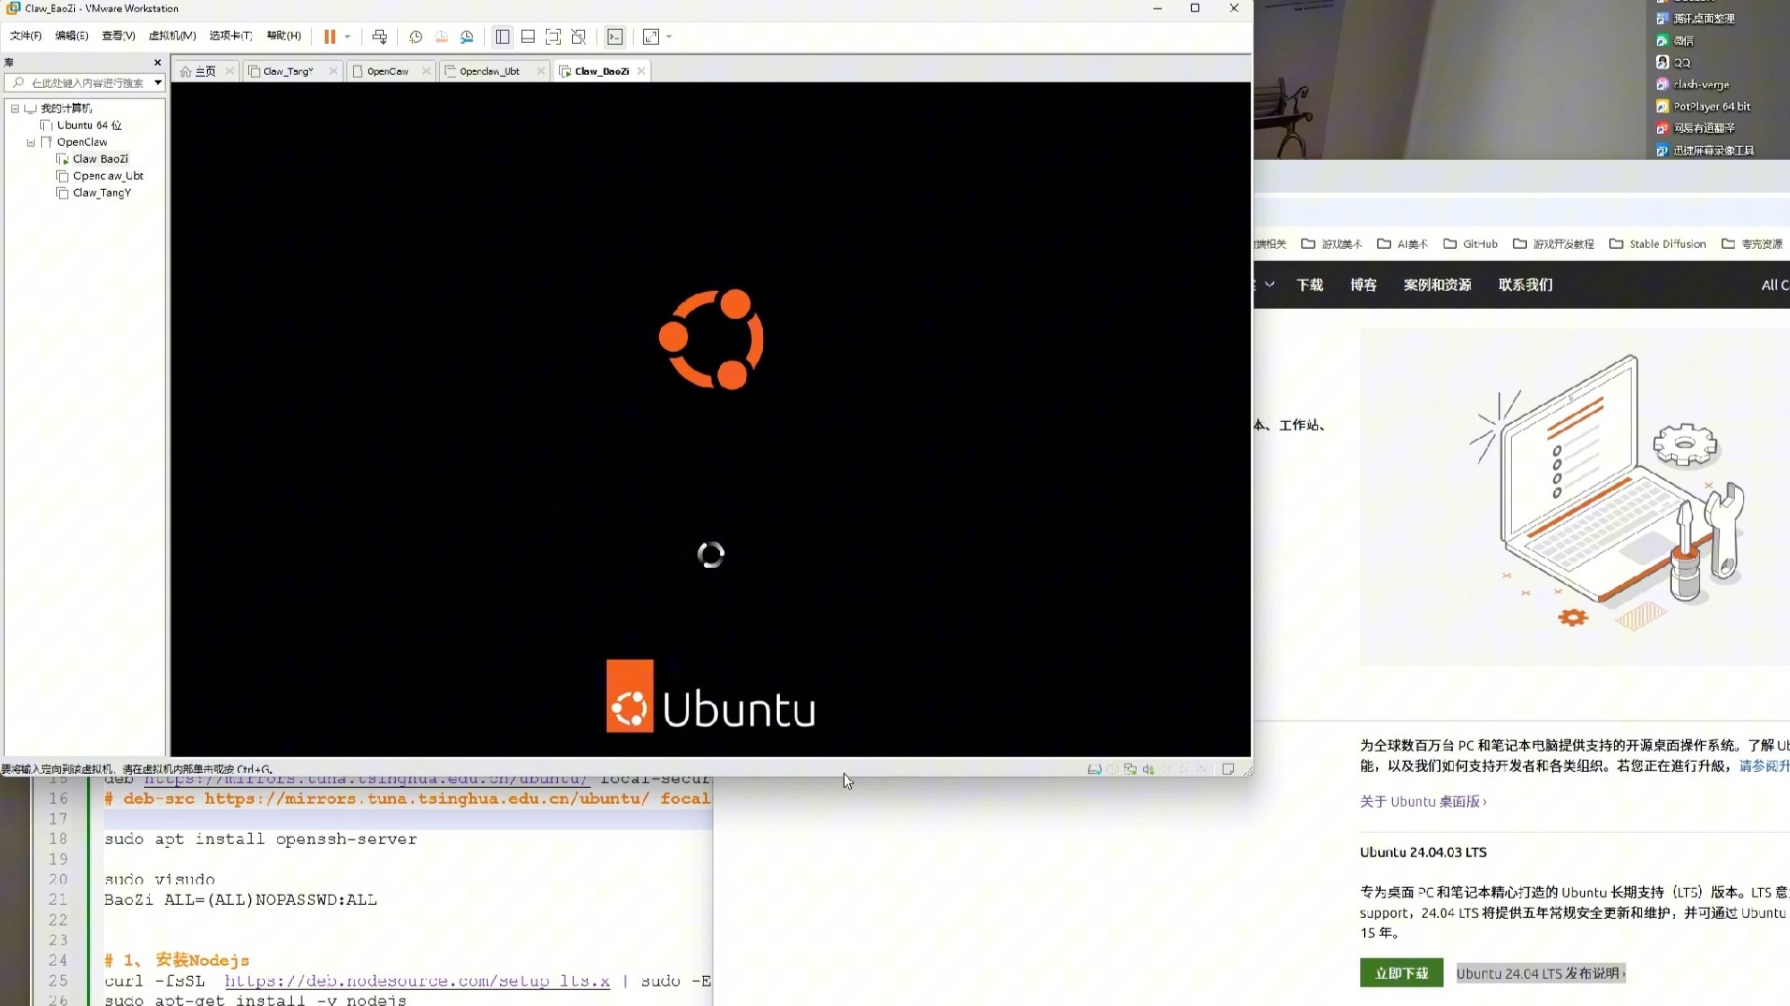Open clash-verge desktop shortcut
This screenshot has width=1790, height=1006.
1692,84
